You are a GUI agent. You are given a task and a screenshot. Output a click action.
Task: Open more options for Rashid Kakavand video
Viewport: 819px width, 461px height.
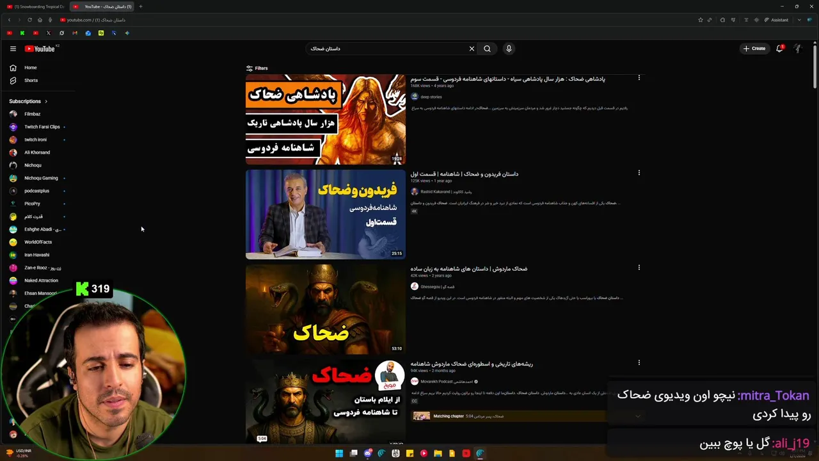(639, 173)
